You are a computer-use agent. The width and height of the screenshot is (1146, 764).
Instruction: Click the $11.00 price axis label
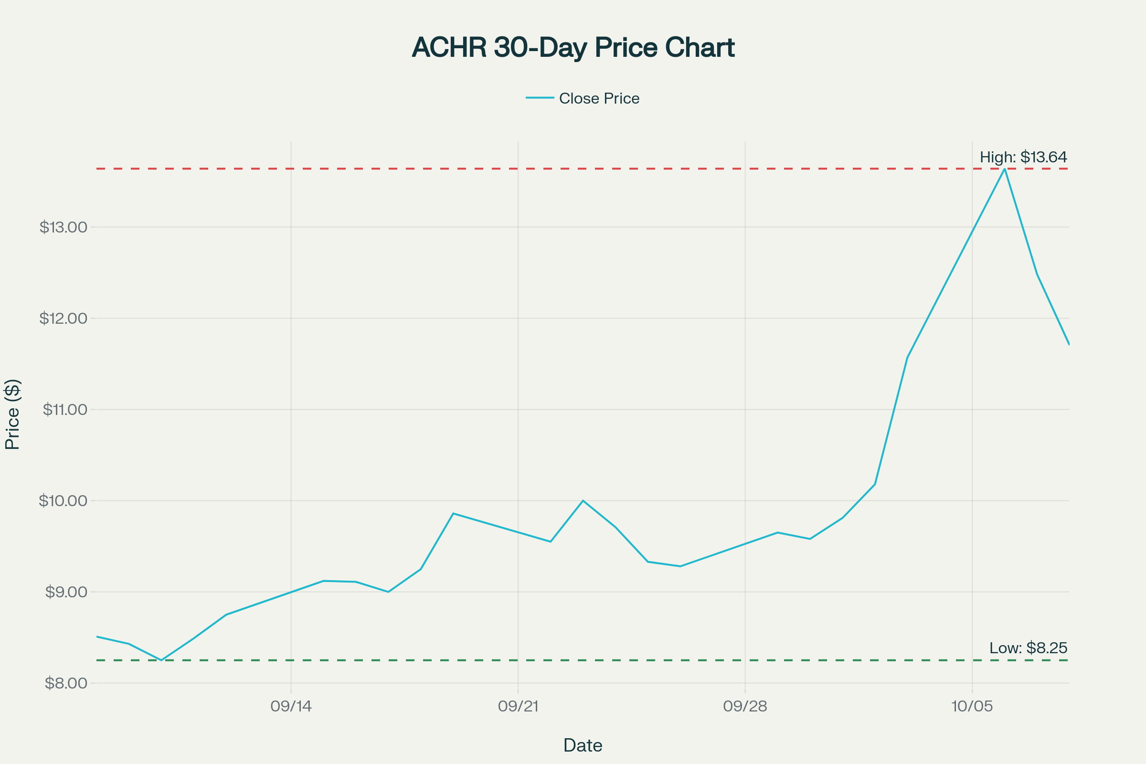point(65,409)
